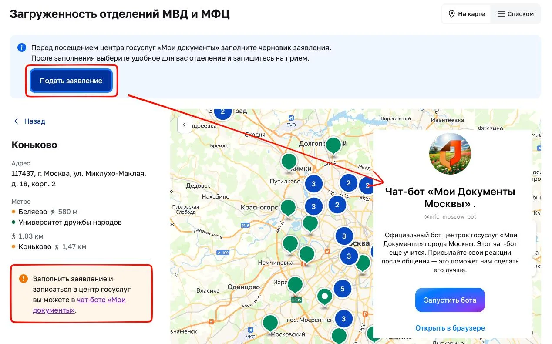Screen dimensions: 552x344
Task: Click the «Дедовск» label on the map
Action: click(198, 185)
